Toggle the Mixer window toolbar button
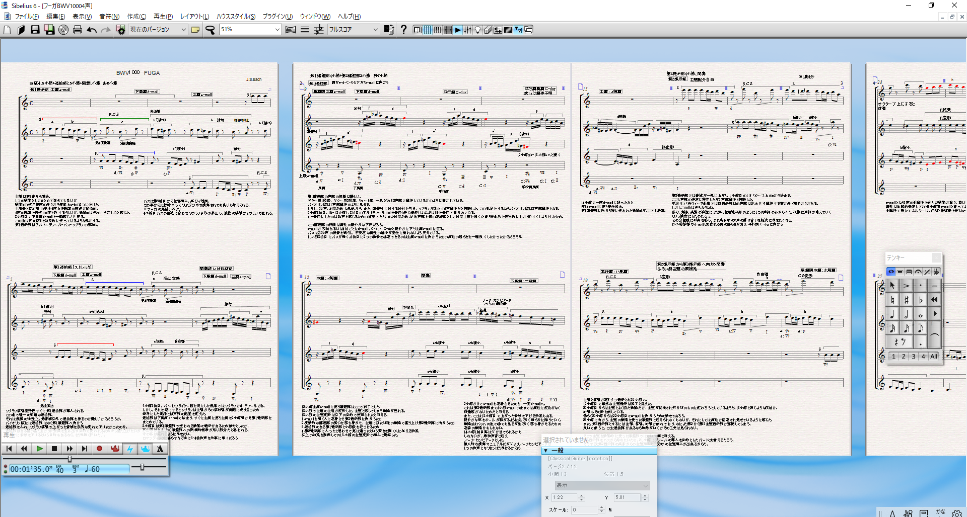The image size is (967, 517). click(468, 30)
